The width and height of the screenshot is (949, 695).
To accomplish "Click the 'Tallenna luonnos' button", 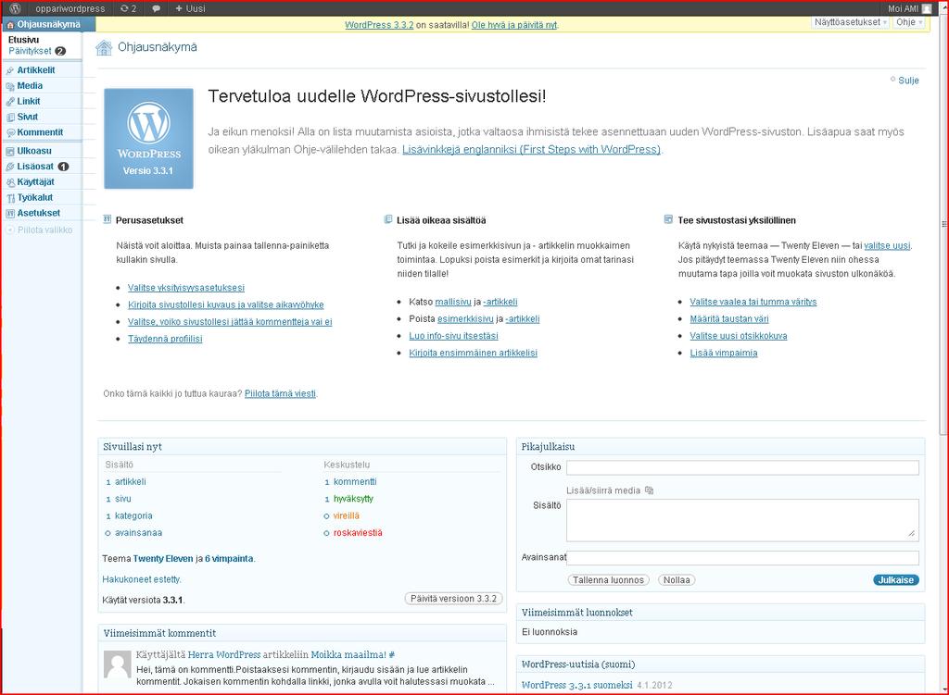I will [x=608, y=580].
